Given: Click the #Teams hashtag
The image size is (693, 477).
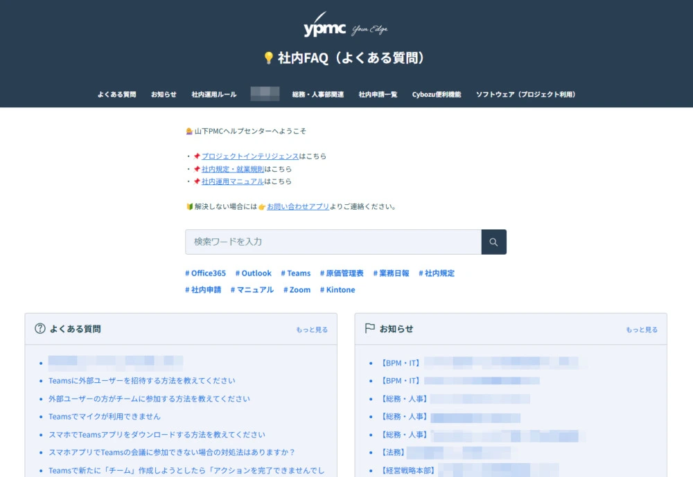Looking at the screenshot, I should [295, 273].
